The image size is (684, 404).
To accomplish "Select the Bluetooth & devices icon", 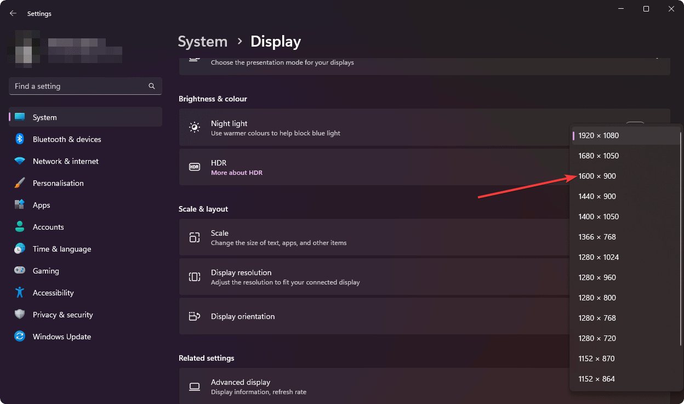I will click(x=20, y=139).
